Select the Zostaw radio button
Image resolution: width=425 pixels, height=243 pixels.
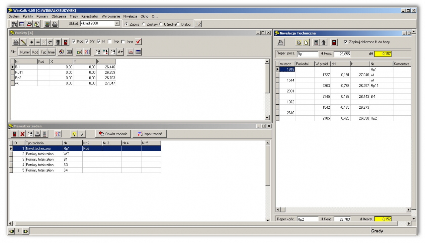[143, 24]
